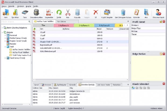Click in the Klasör Arama field
Viewport: 167px width, 111px height.
tap(15, 22)
